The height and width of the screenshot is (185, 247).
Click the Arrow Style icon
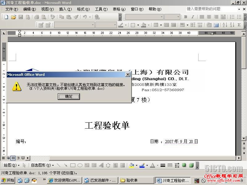tap(177, 165)
